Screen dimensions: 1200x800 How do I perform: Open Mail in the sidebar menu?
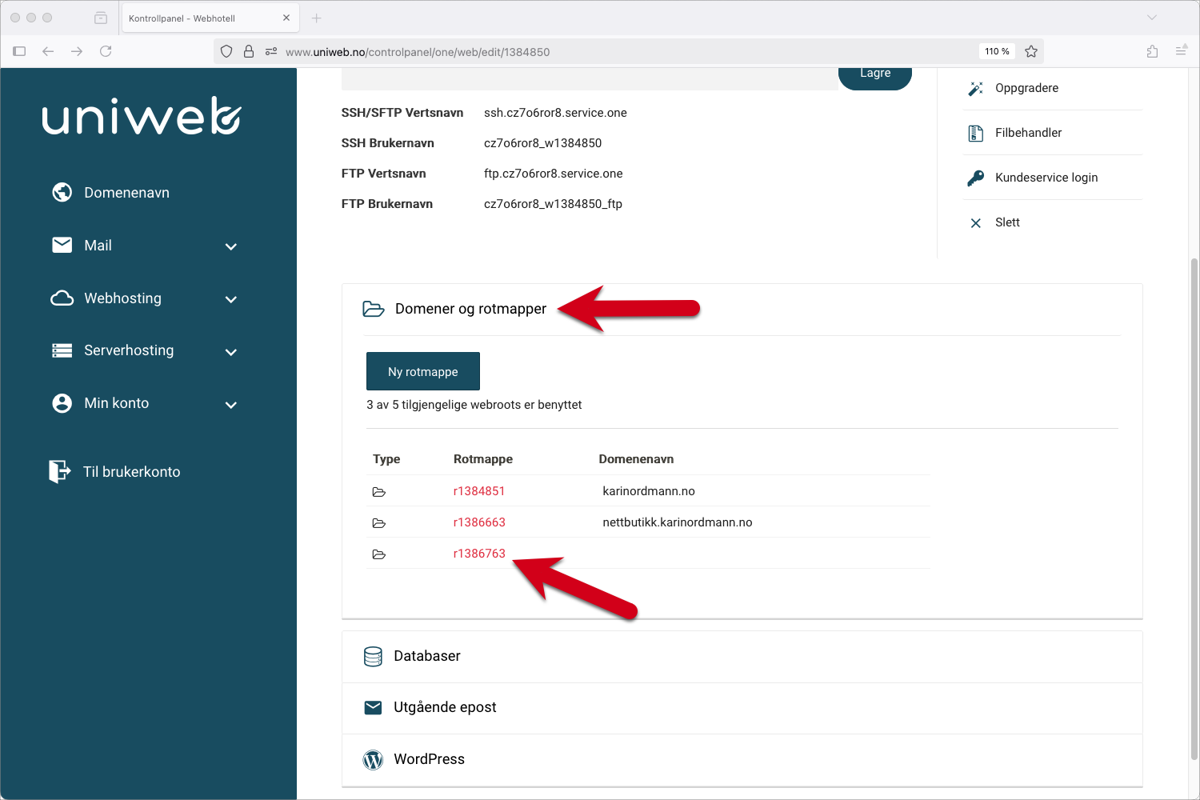tap(98, 246)
